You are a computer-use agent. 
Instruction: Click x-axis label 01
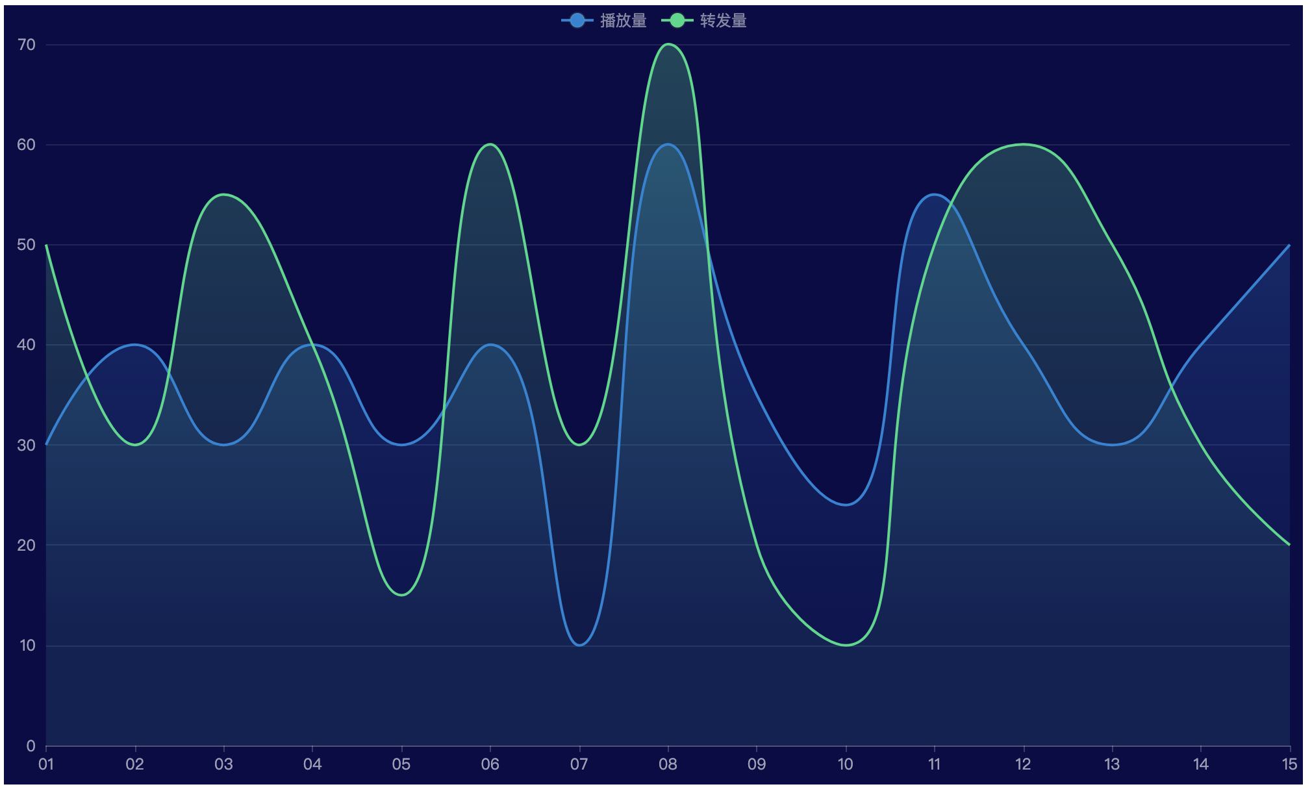[x=46, y=764]
